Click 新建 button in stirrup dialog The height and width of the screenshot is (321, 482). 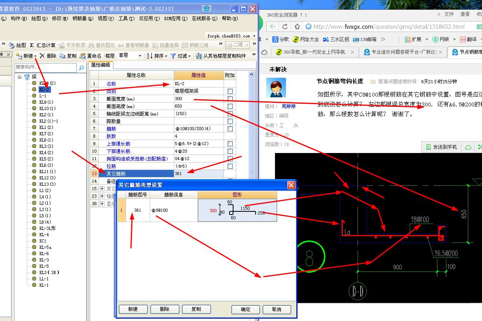pos(133,309)
